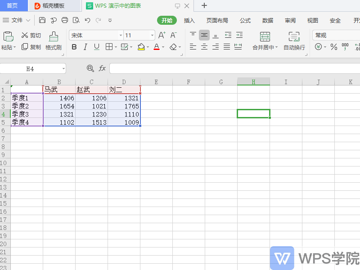This screenshot has width=360, height=270.
Task: Copy selection using 复制
Action: click(31, 47)
